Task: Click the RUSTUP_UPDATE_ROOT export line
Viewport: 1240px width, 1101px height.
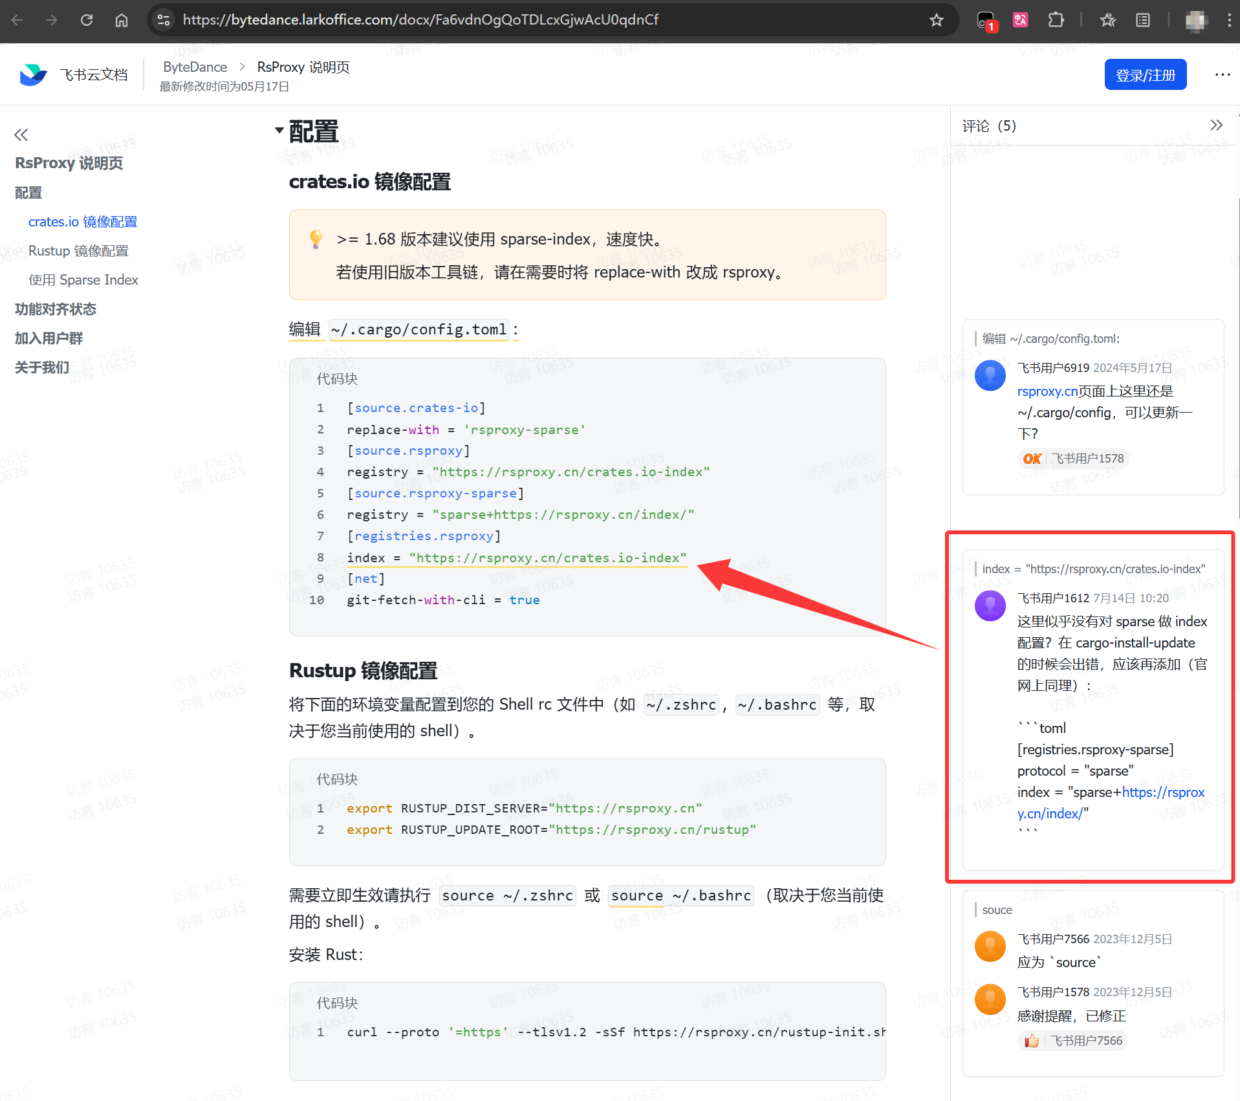Action: pyautogui.click(x=552, y=830)
